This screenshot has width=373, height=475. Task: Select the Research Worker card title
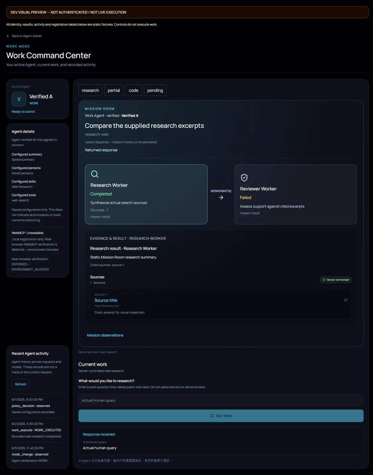pyautogui.click(x=109, y=185)
